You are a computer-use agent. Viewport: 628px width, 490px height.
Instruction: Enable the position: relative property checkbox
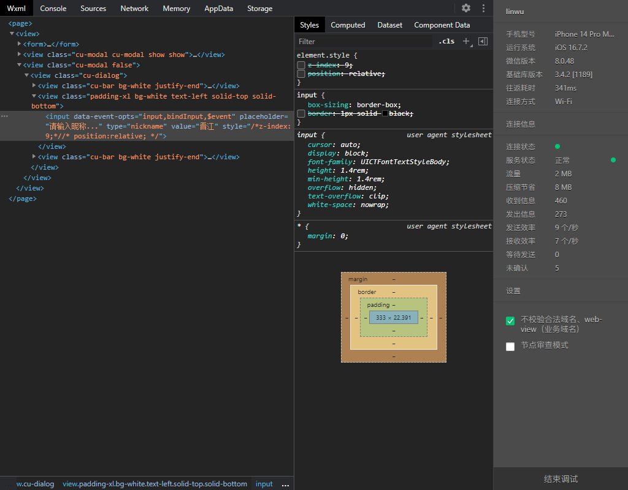click(x=301, y=74)
